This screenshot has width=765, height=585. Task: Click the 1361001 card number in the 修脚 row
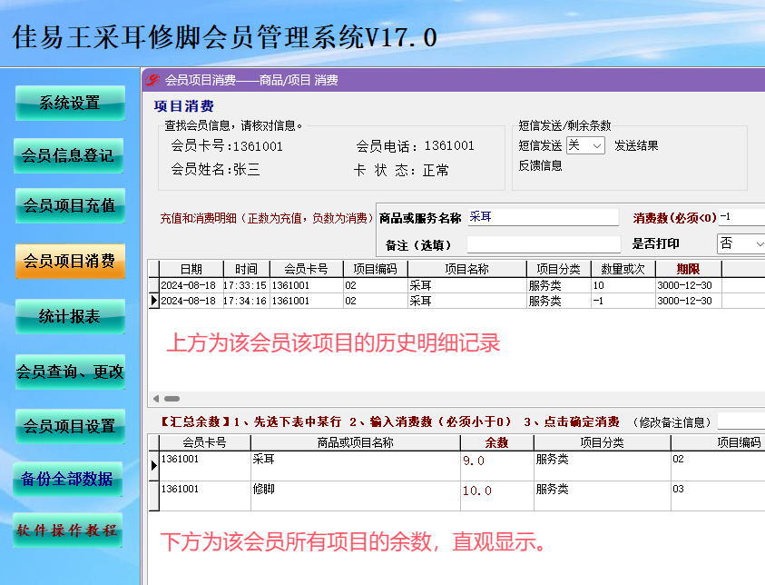tap(205, 496)
